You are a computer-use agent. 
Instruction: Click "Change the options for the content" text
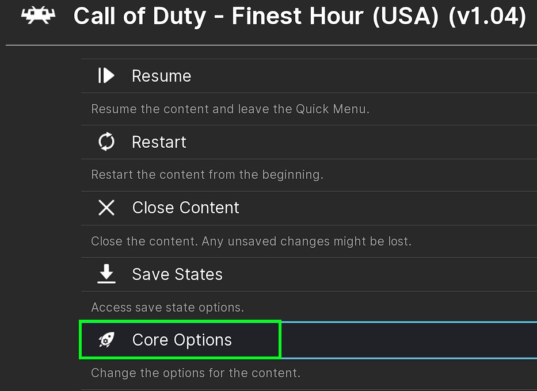[x=196, y=373]
